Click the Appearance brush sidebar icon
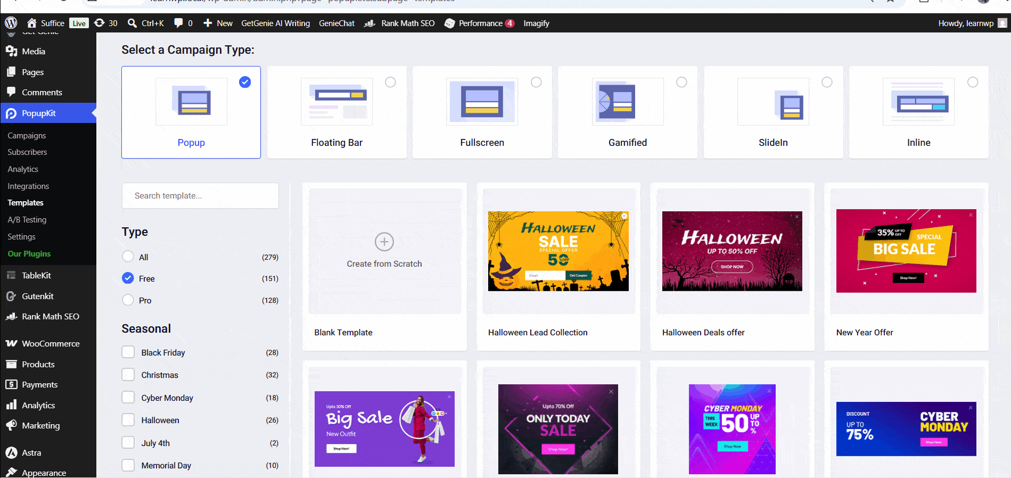1011x478 pixels. 11,473
